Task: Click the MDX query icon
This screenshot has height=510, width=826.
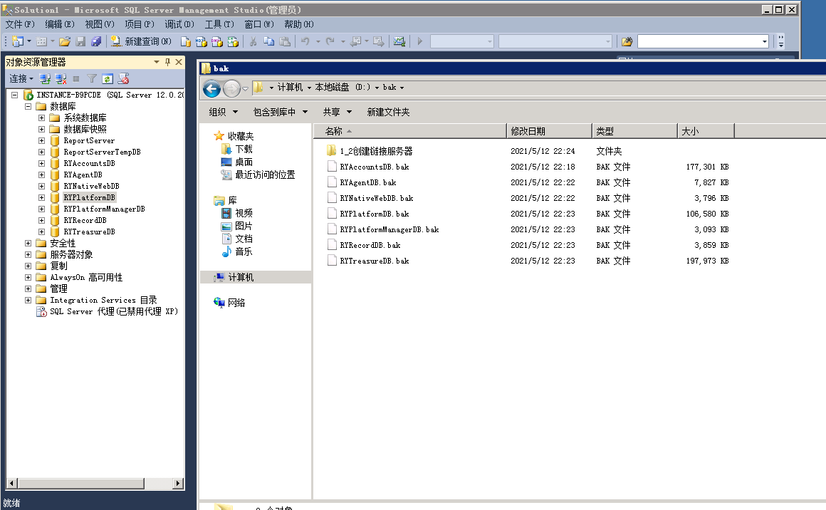Action: pos(202,41)
